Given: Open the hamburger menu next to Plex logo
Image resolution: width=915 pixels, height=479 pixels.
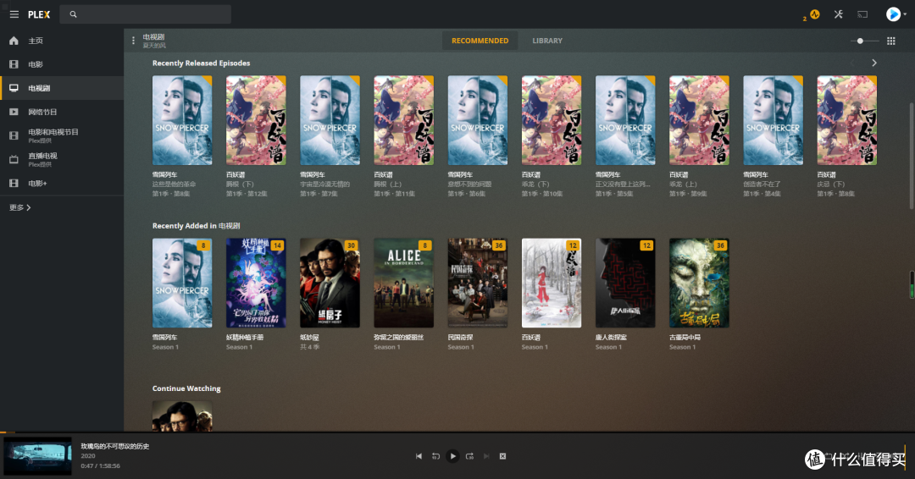Looking at the screenshot, I should (14, 14).
